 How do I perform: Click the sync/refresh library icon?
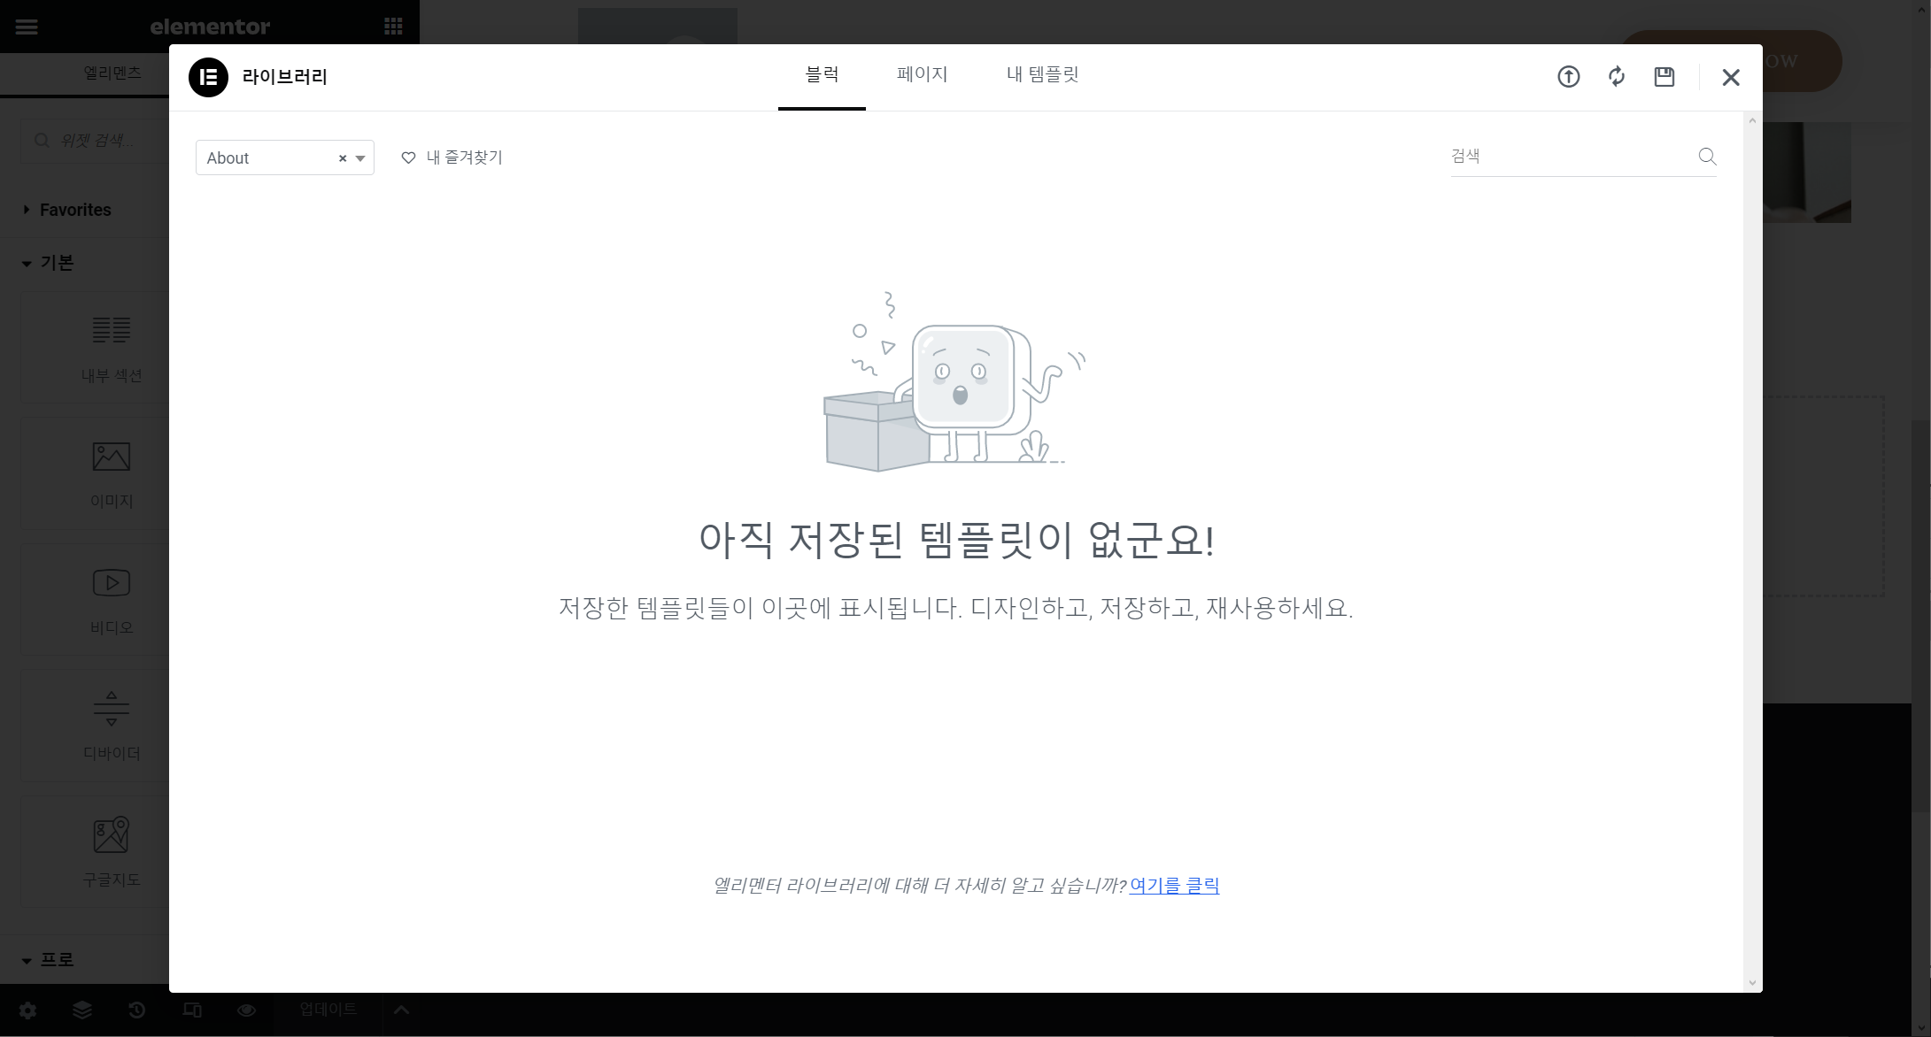coord(1615,77)
